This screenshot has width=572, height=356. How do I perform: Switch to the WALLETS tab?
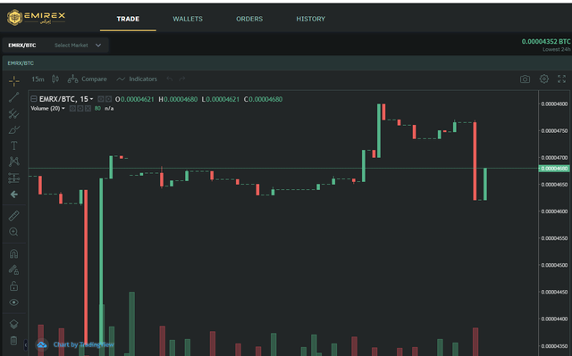point(188,19)
